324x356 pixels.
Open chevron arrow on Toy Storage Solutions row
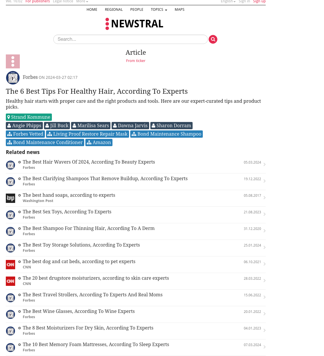point(265,247)
